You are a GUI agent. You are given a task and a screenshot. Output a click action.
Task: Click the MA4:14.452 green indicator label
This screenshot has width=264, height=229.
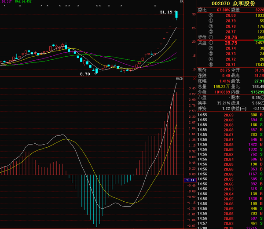(x=23, y=1)
